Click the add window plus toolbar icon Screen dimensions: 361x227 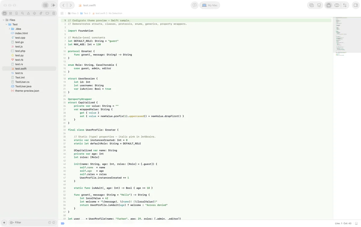click(311, 5)
